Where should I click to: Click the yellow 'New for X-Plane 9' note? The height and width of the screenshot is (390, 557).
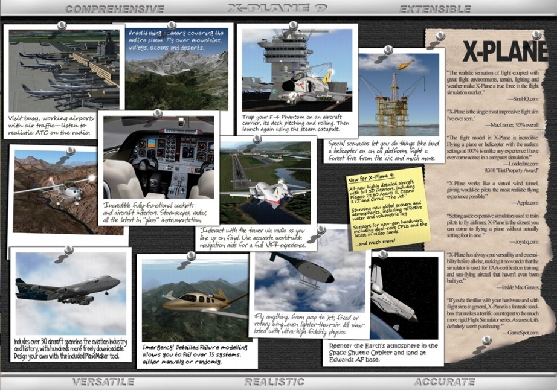[x=389, y=209]
